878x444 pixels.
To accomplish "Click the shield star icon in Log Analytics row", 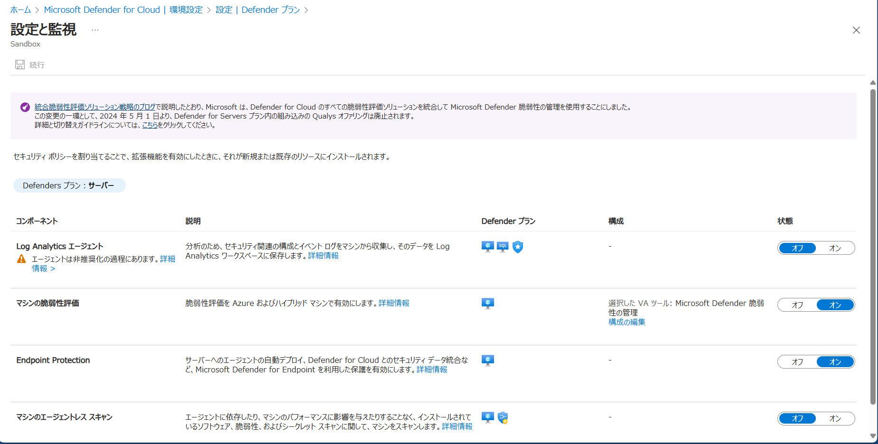I will click(518, 247).
